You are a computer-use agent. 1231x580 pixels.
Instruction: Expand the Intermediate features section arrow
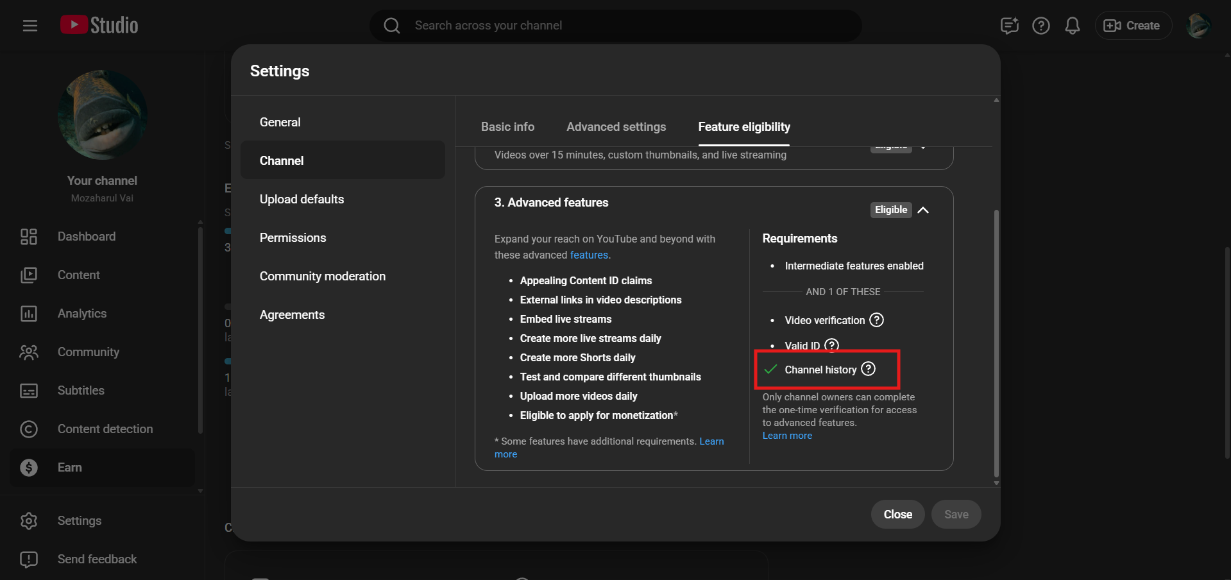tap(923, 148)
